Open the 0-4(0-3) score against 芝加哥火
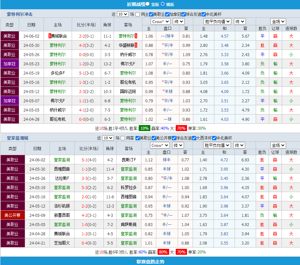300x265 pixels. click(89, 243)
